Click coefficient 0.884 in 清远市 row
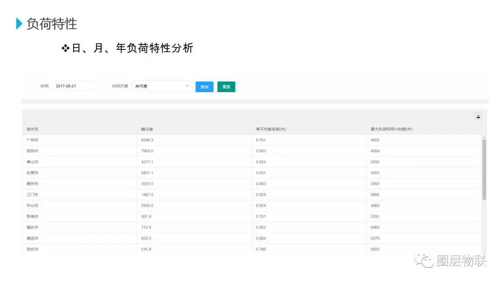This screenshot has height=283, width=503. coord(261,238)
